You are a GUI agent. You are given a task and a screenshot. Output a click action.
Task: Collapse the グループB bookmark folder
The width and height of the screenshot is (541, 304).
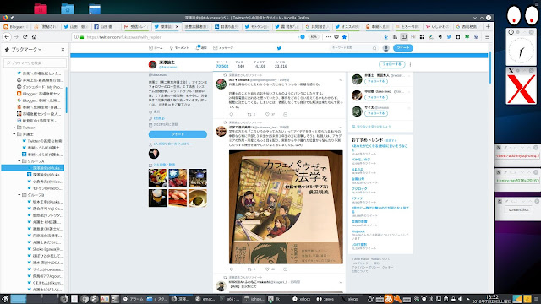[19, 195]
